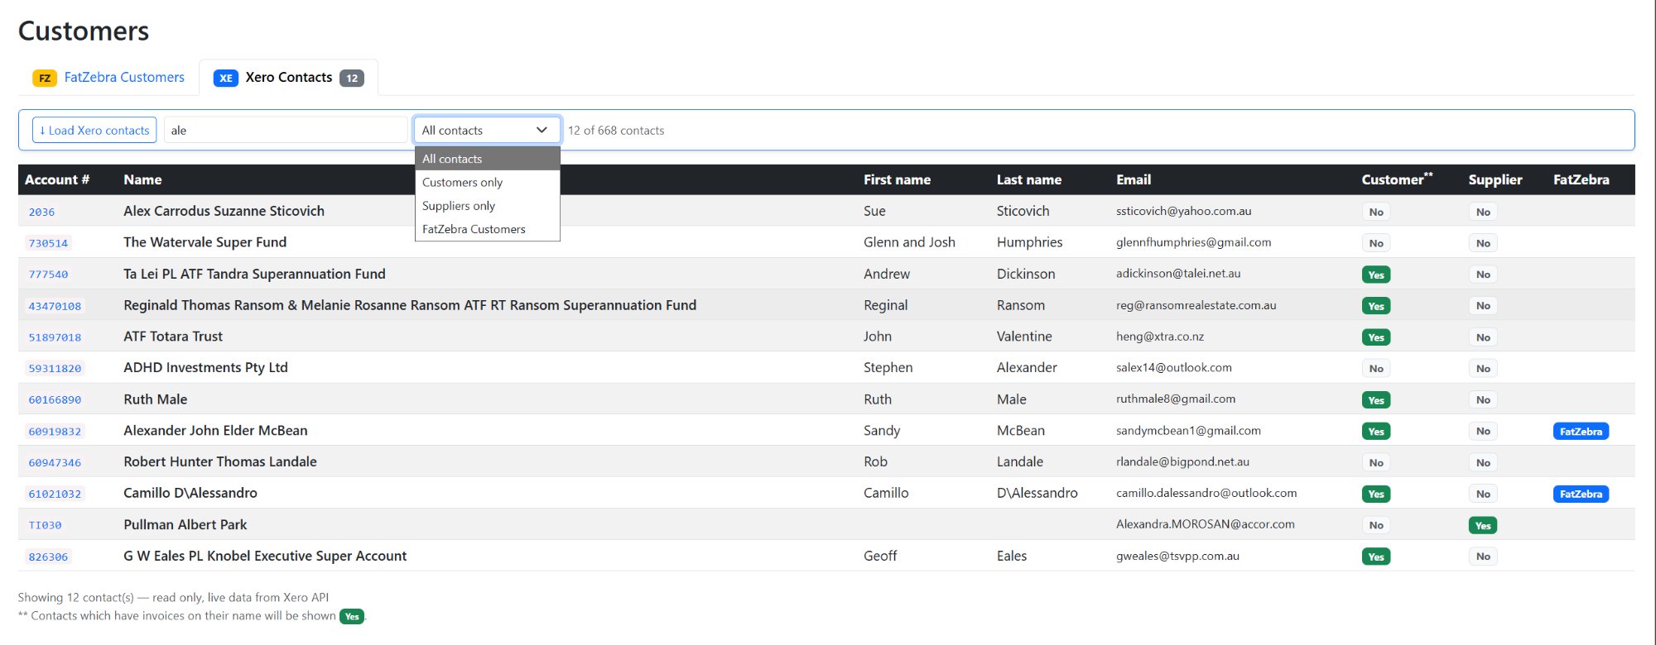Image resolution: width=1656 pixels, height=645 pixels.
Task: Click email camillo.dalessandro@outlook.com
Action: tap(1206, 493)
